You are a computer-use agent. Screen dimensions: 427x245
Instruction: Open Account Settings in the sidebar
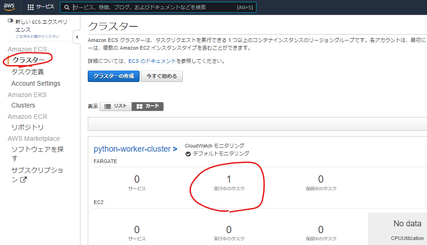pyautogui.click(x=35, y=83)
